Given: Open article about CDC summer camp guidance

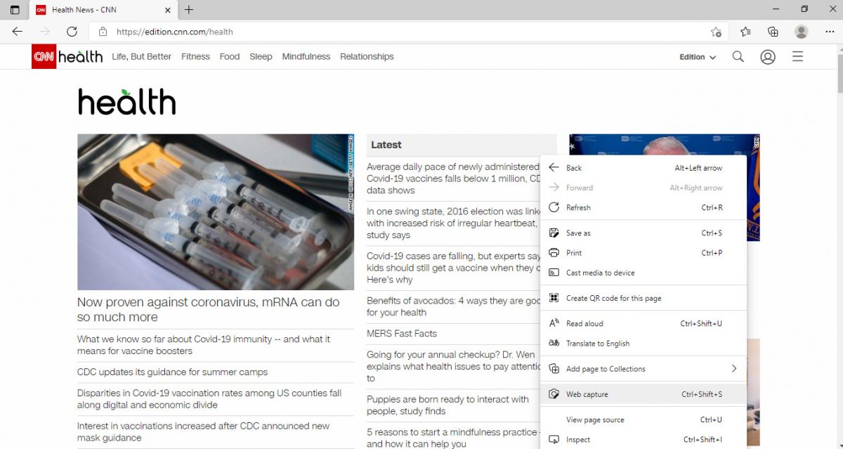Looking at the screenshot, I should pyautogui.click(x=171, y=372).
